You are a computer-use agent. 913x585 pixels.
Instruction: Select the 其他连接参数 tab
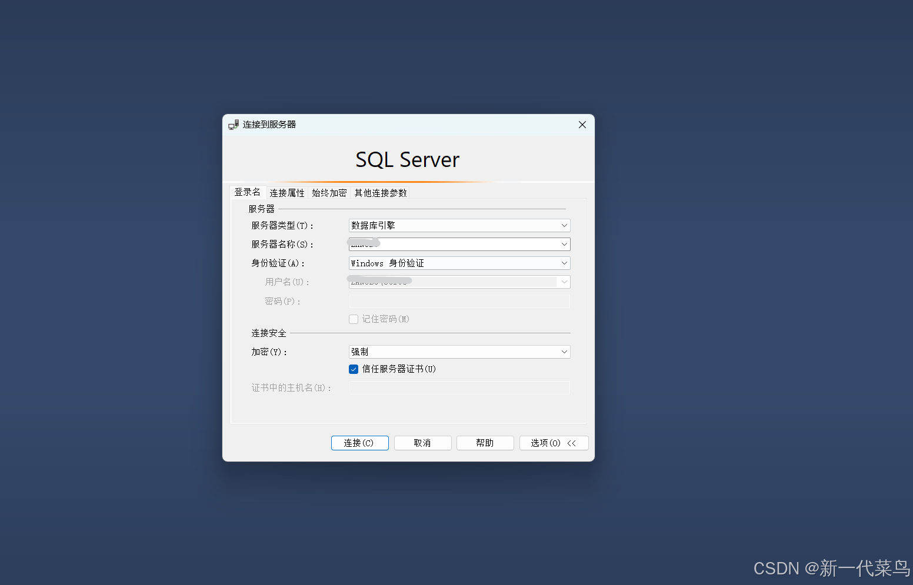(380, 192)
